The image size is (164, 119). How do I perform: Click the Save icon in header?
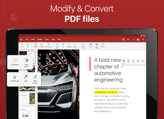123,40
